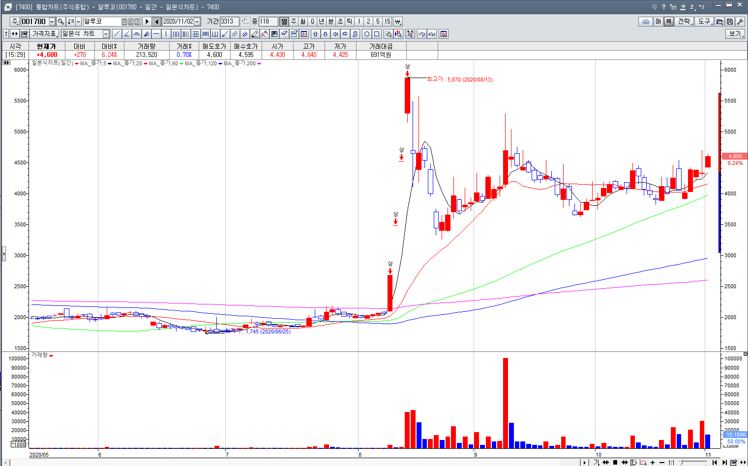
Task: Click the bar count input field 118
Action: [269, 22]
